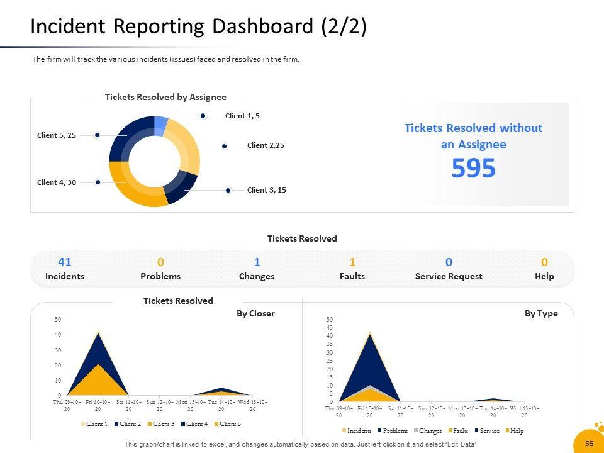604x453 pixels.
Task: Select the small light-blue Client 1 donut segment
Action: (160, 125)
